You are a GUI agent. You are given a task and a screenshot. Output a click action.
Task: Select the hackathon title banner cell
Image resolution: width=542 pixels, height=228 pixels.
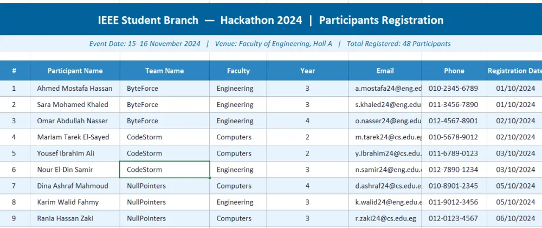[271, 19]
